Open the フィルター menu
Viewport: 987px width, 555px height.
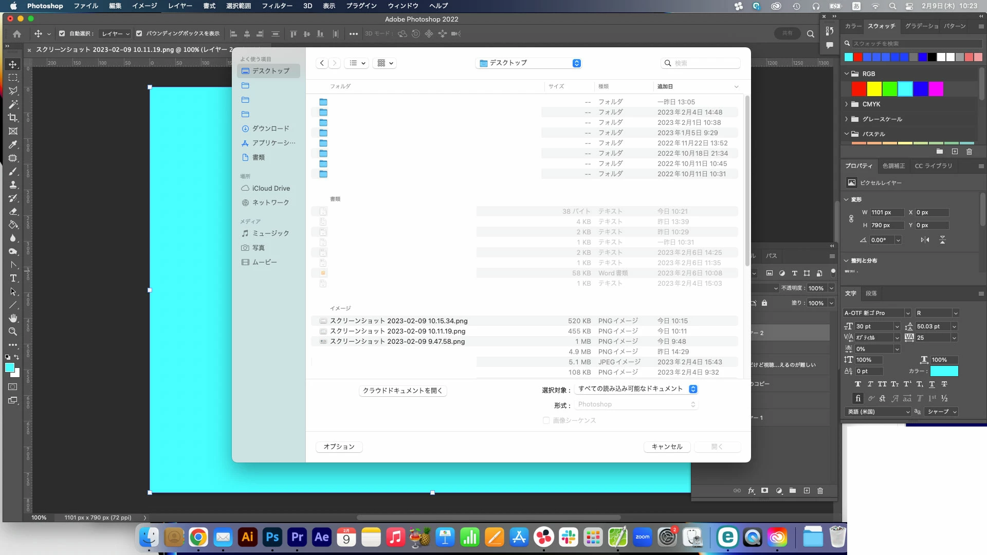[x=277, y=6]
